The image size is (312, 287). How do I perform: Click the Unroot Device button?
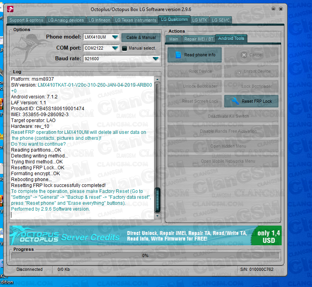pyautogui.click(x=251, y=71)
